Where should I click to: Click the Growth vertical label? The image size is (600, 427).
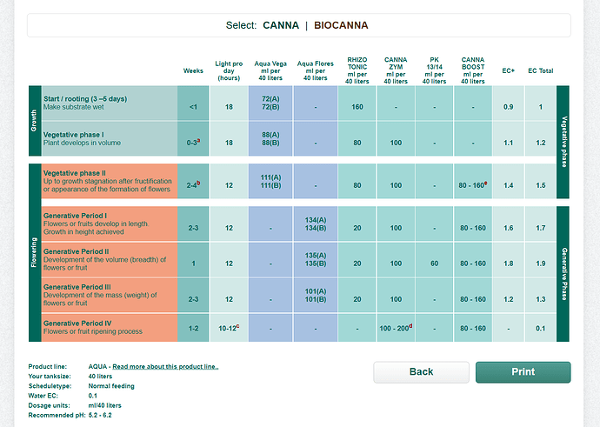tap(35, 121)
